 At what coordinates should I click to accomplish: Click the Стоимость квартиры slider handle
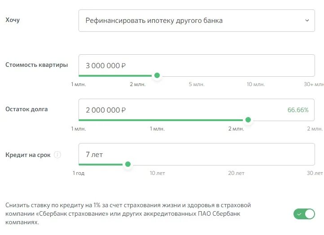157,75
